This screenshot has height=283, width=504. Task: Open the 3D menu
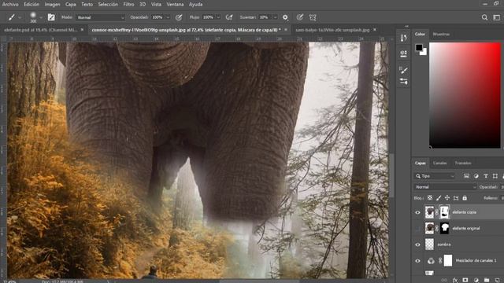(143, 5)
